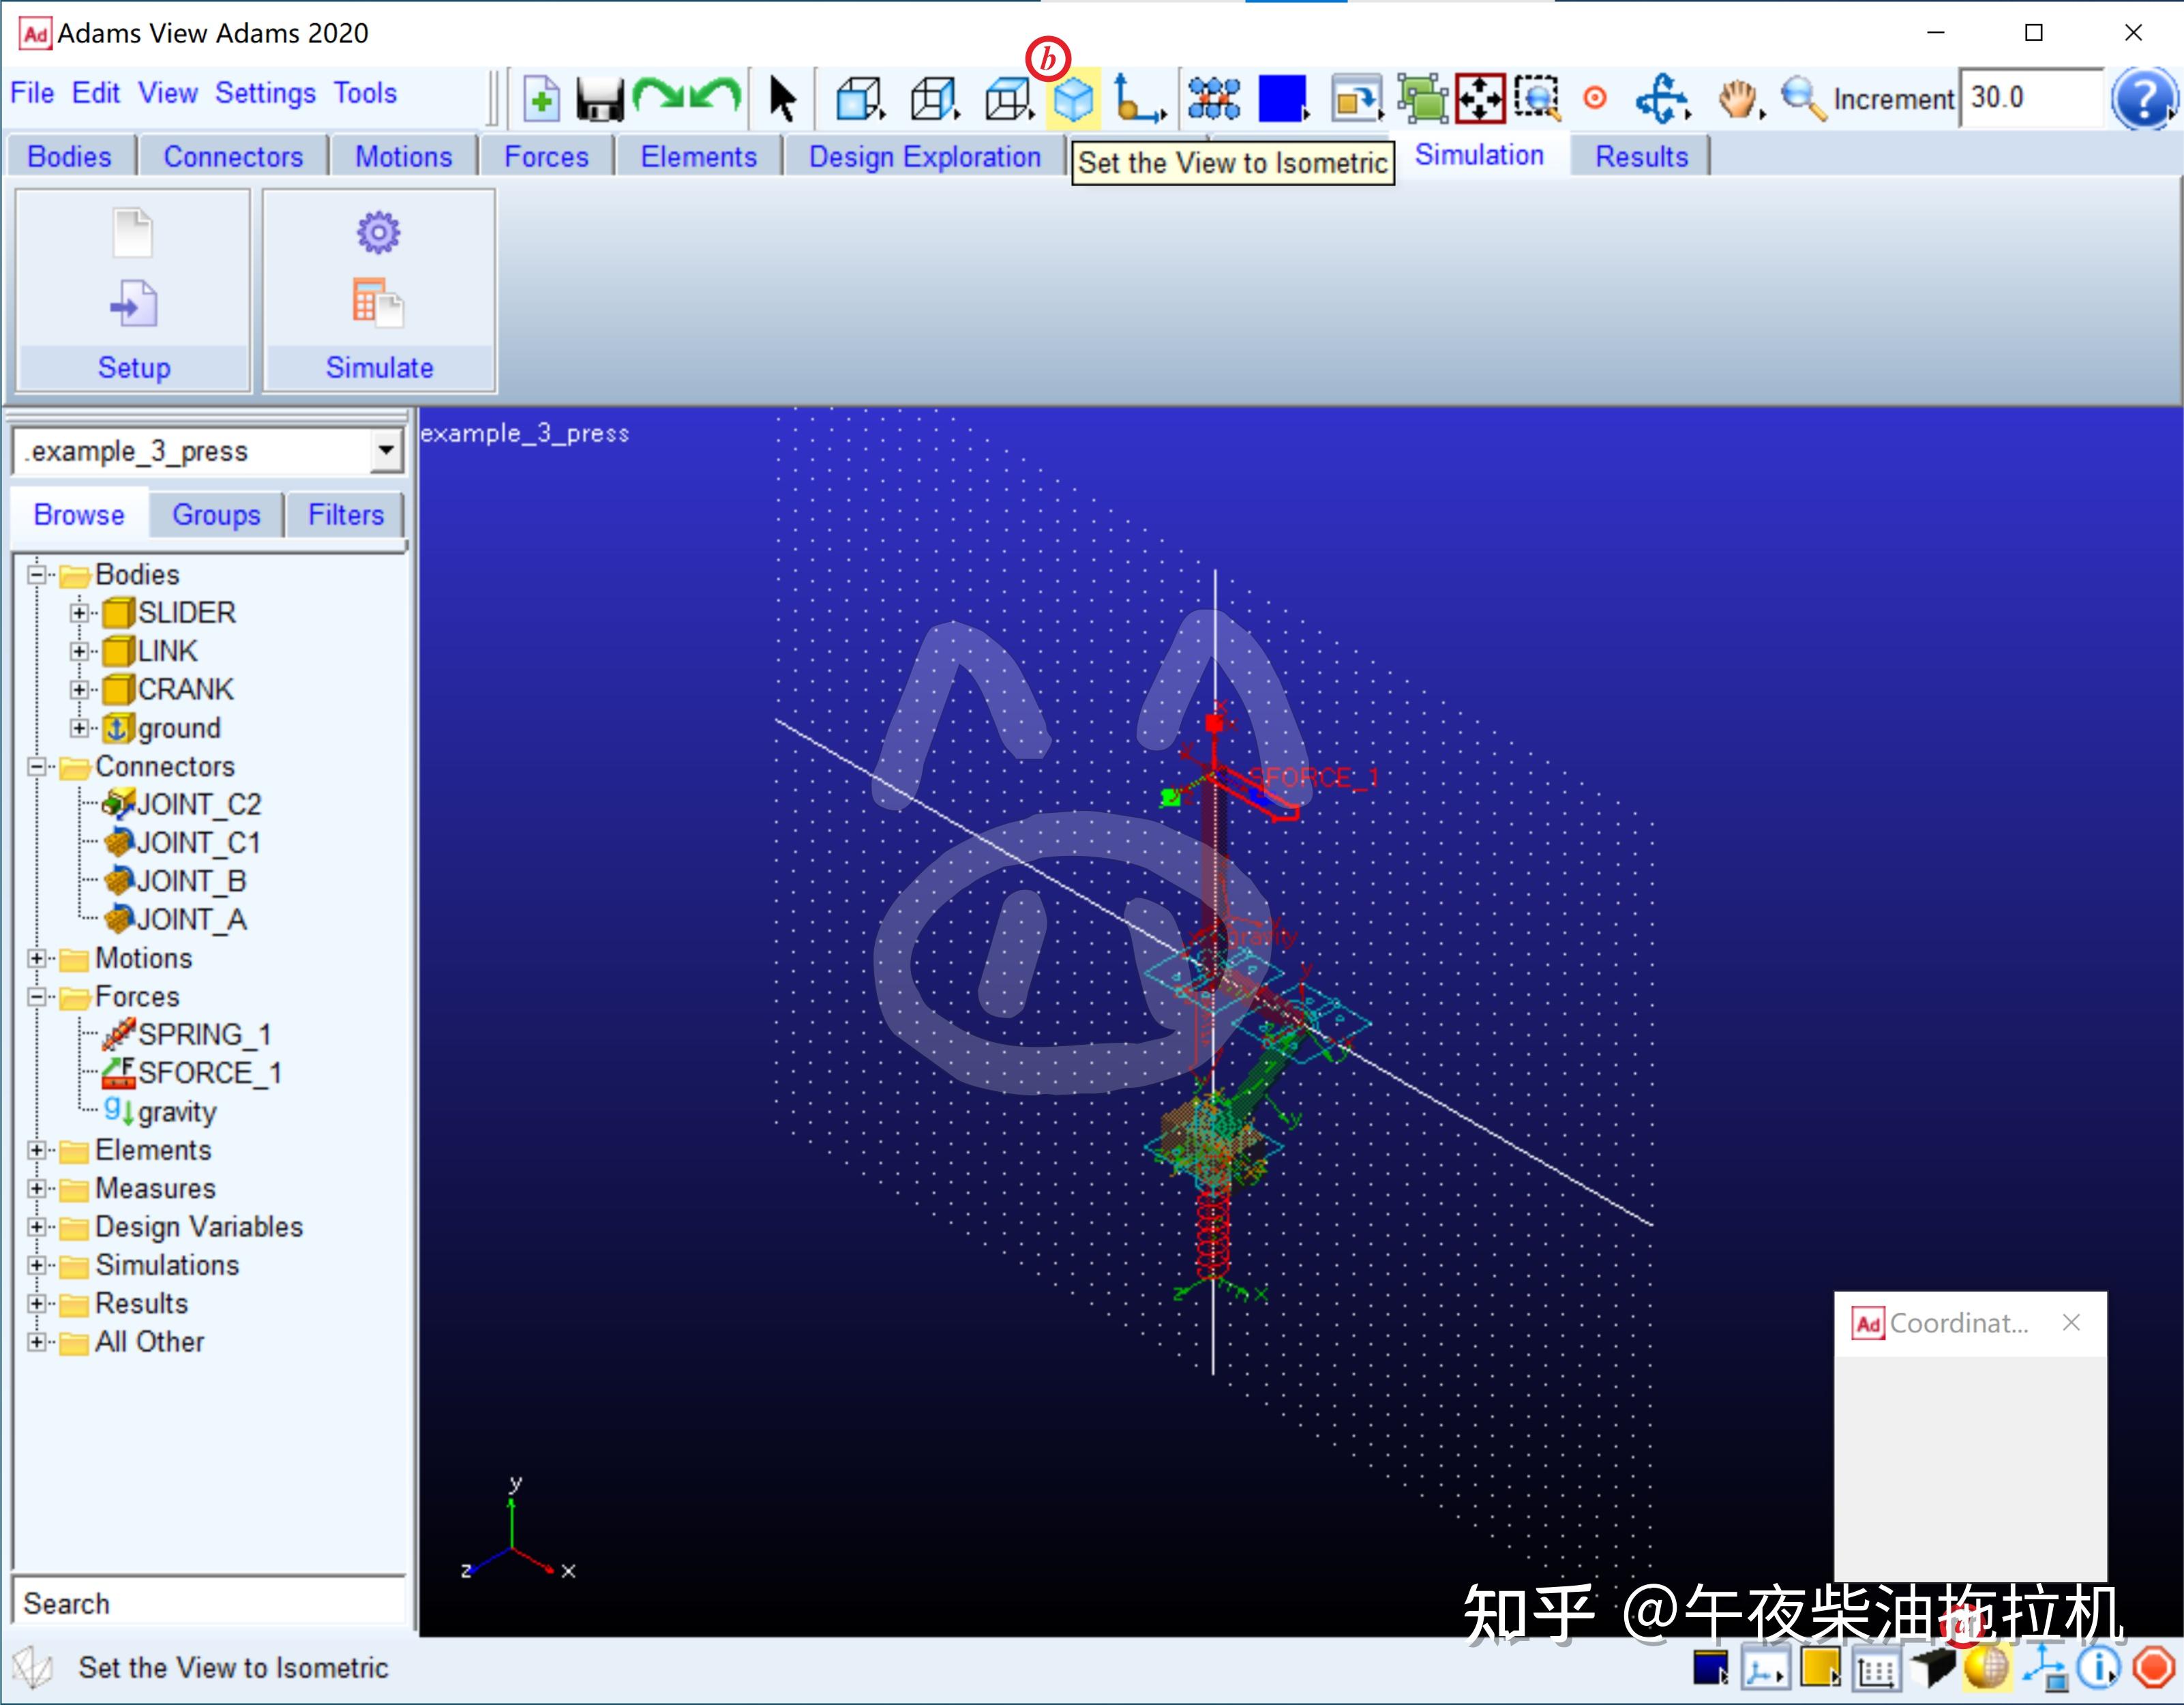
Task: Switch to the Results ribbon tab
Action: tap(1641, 157)
